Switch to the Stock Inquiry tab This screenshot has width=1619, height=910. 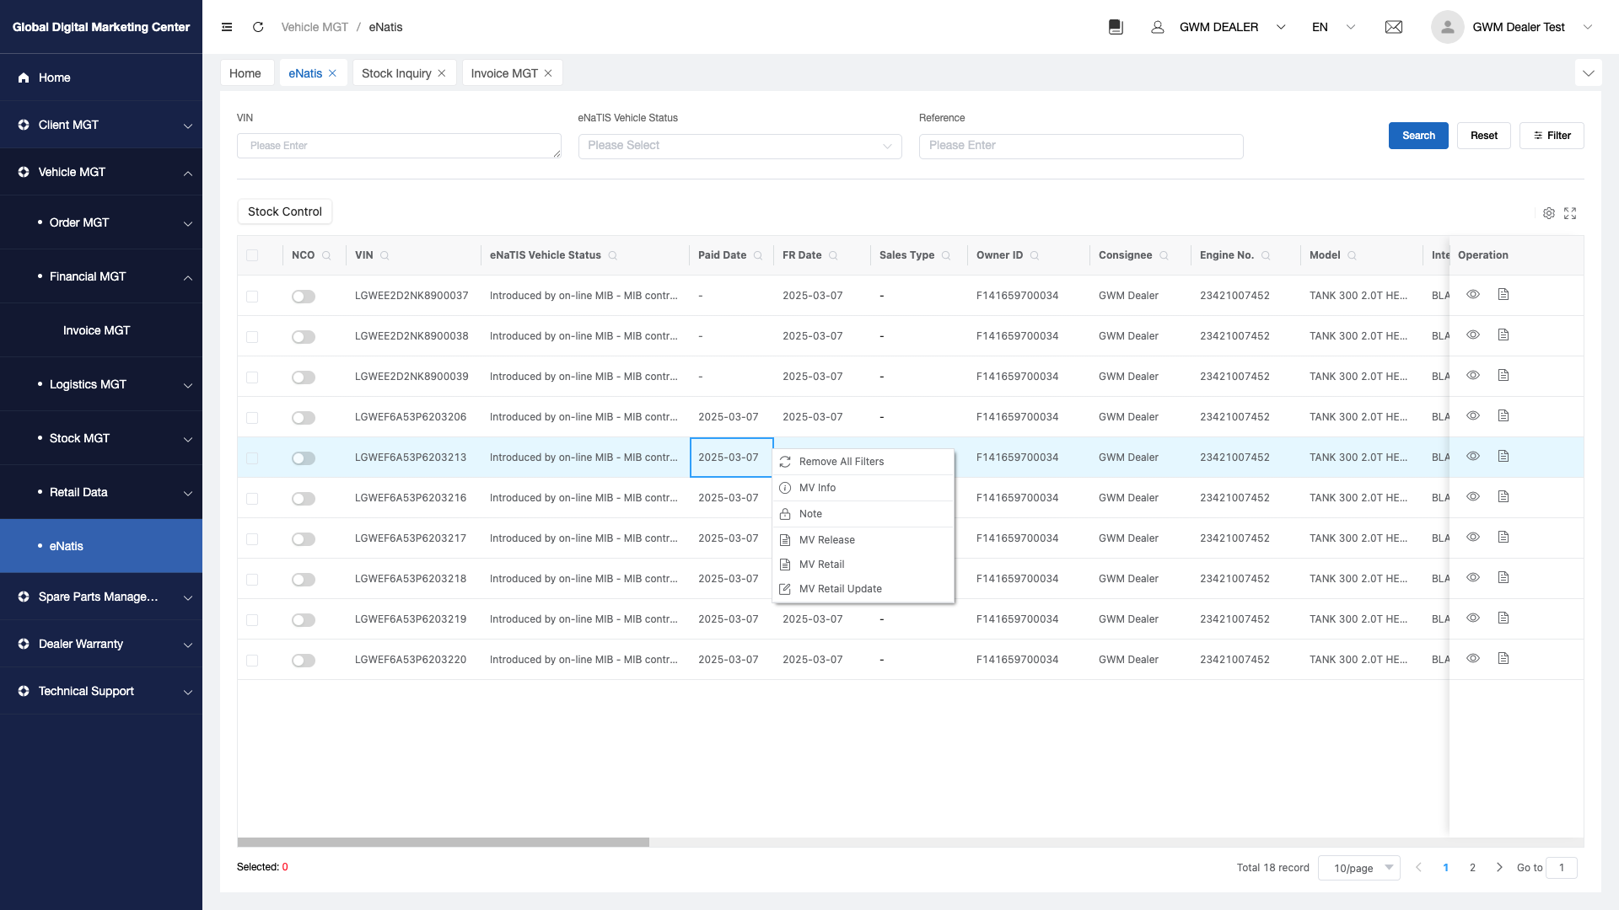[x=396, y=73]
